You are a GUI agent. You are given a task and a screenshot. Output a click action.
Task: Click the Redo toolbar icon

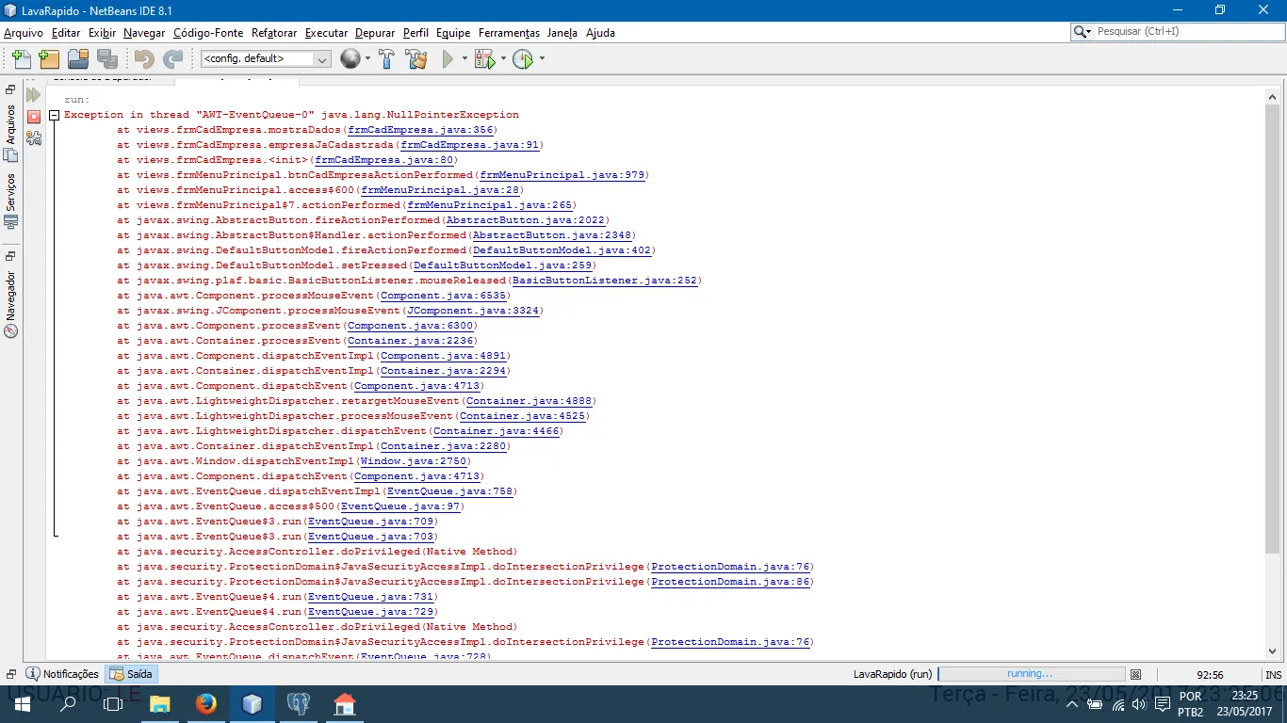coord(173,59)
